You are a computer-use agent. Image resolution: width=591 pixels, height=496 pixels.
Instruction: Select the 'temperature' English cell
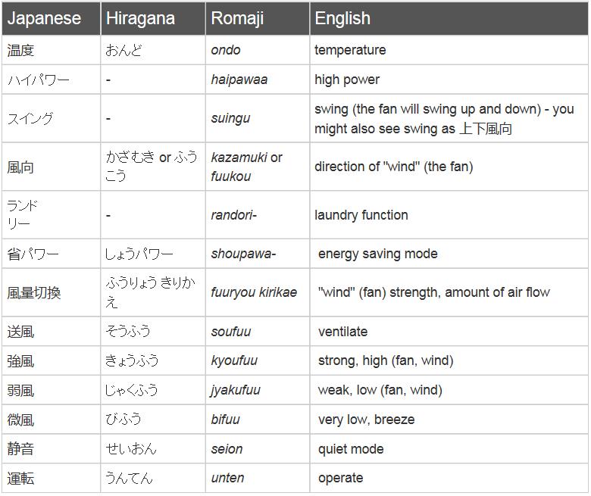tap(350, 51)
